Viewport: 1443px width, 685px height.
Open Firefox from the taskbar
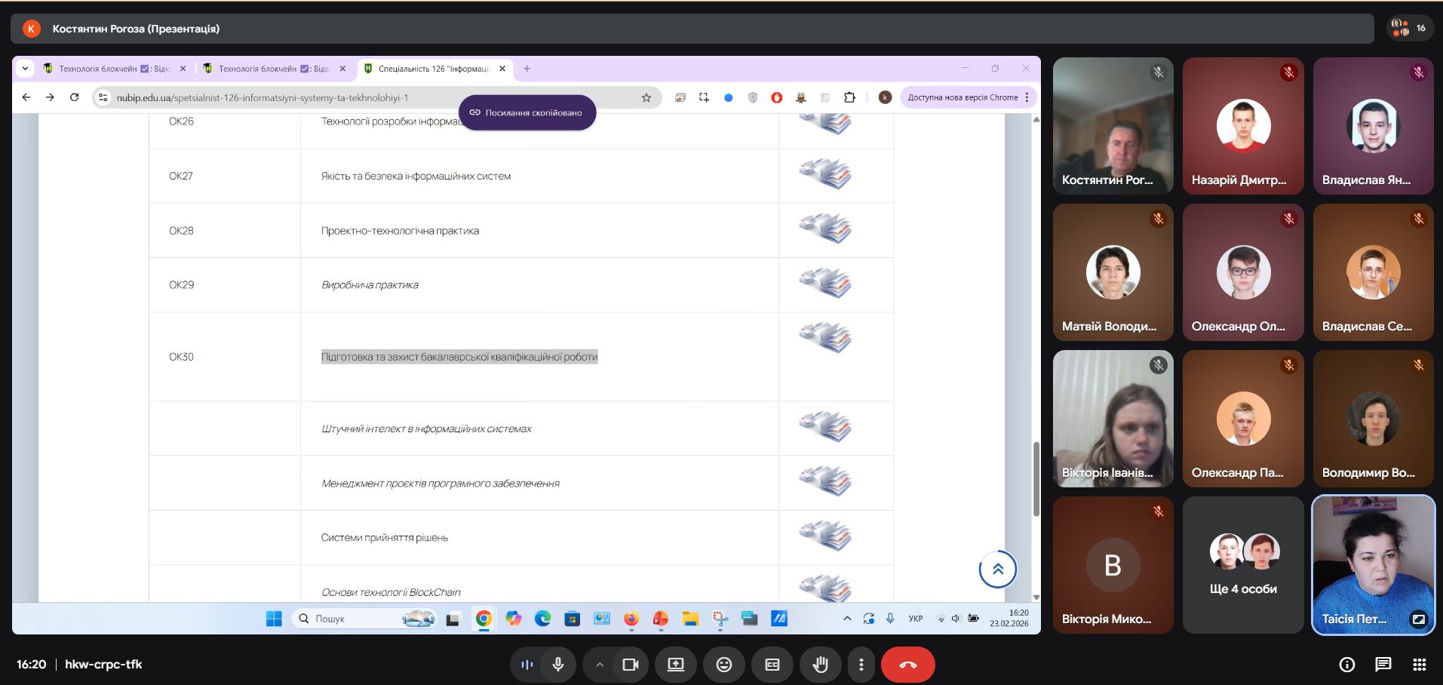coord(631,619)
